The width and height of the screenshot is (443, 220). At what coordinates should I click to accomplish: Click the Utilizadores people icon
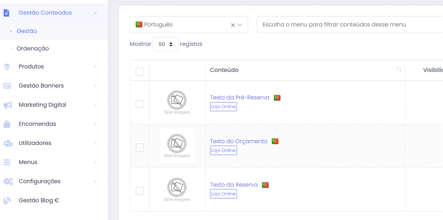pos(8,143)
